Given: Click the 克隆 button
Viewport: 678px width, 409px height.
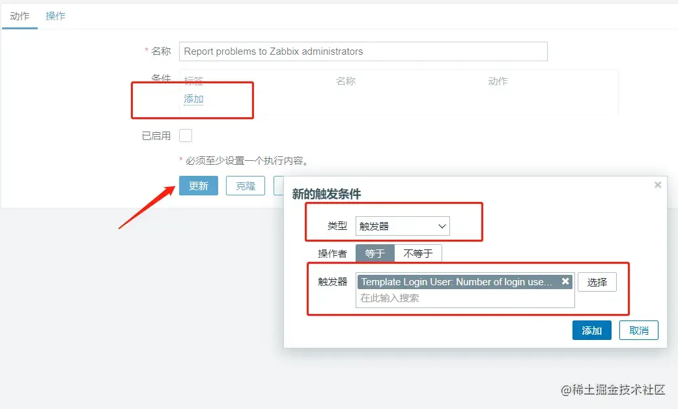Looking at the screenshot, I should pos(246,186).
